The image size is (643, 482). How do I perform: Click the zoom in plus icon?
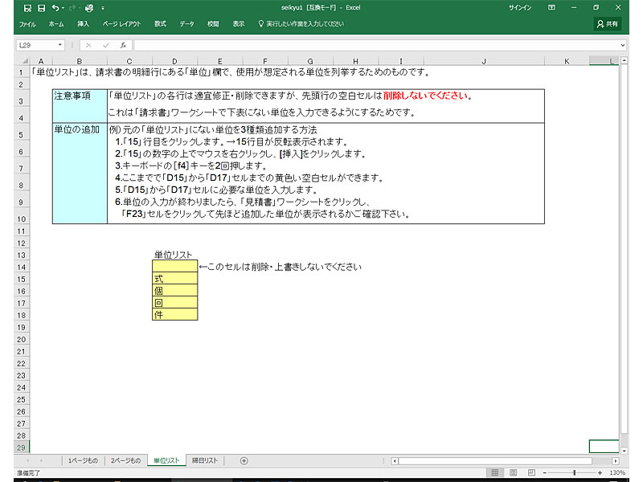pos(601,473)
